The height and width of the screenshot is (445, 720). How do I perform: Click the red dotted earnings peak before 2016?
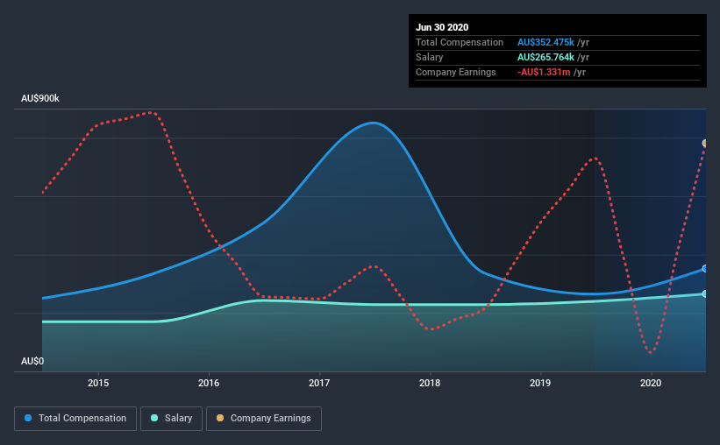(151, 112)
